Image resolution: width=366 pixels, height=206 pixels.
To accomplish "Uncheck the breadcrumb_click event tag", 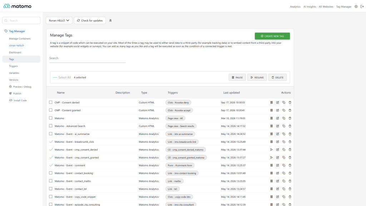I will pyautogui.click(x=51, y=142).
